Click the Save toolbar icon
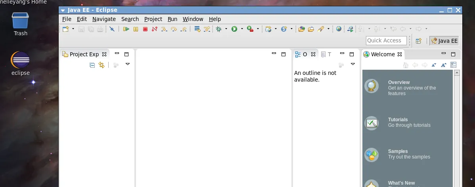The width and height of the screenshot is (475, 187). [x=81, y=29]
